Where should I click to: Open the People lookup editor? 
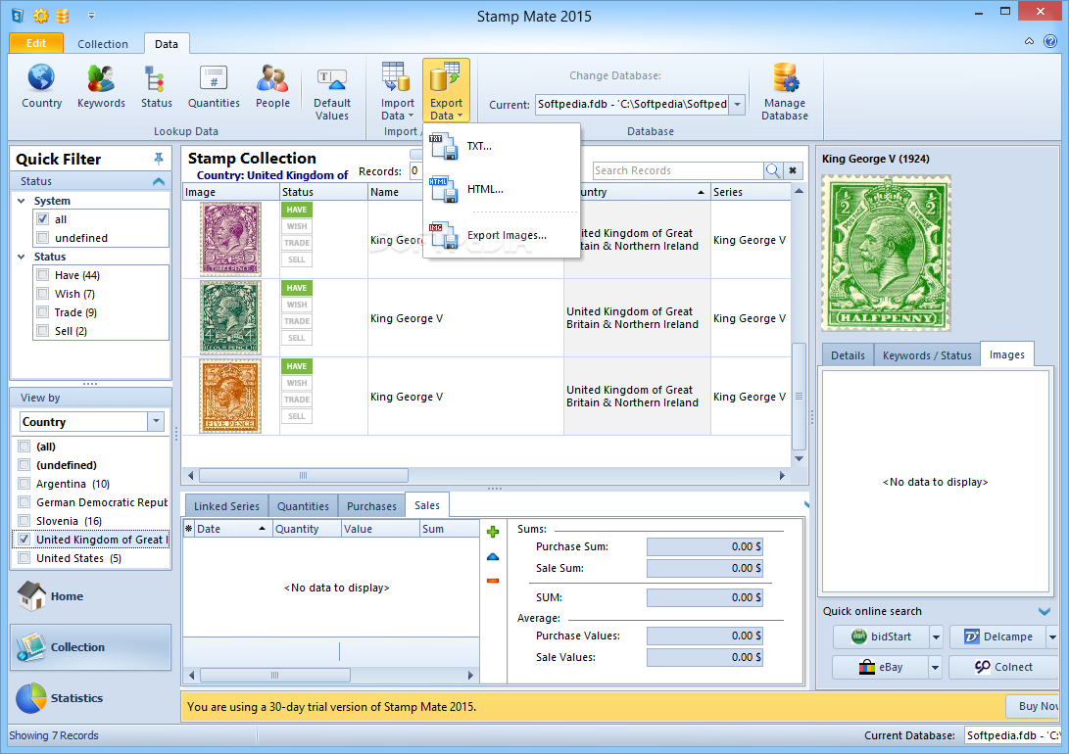click(272, 86)
